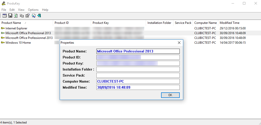Click the Product ID field in Properties
The image size is (261, 125).
pos(138,57)
